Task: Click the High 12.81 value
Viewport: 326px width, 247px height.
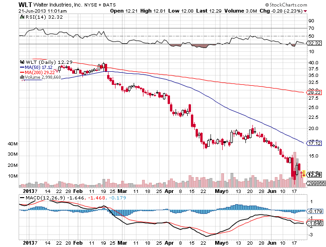Action: pos(153,11)
